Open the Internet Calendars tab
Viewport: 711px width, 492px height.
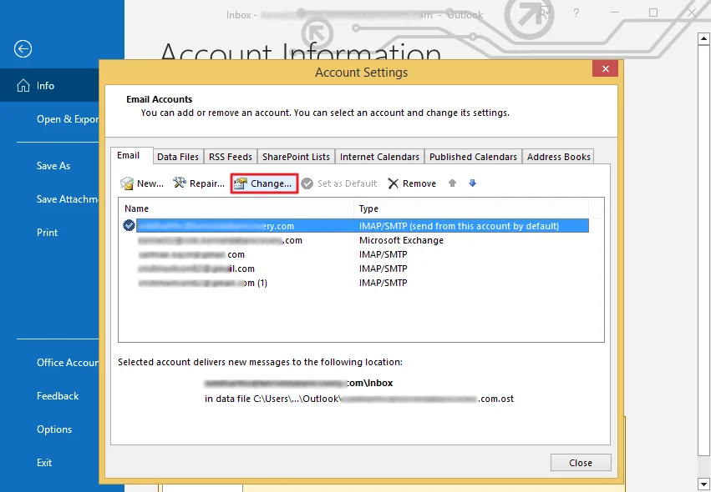(x=379, y=157)
